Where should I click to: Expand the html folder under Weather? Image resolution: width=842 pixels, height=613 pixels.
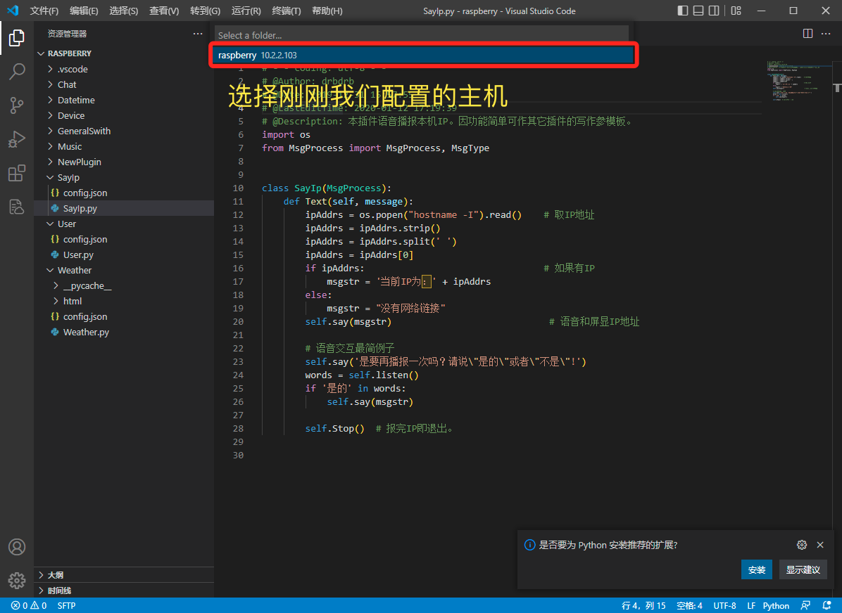[123, 302]
